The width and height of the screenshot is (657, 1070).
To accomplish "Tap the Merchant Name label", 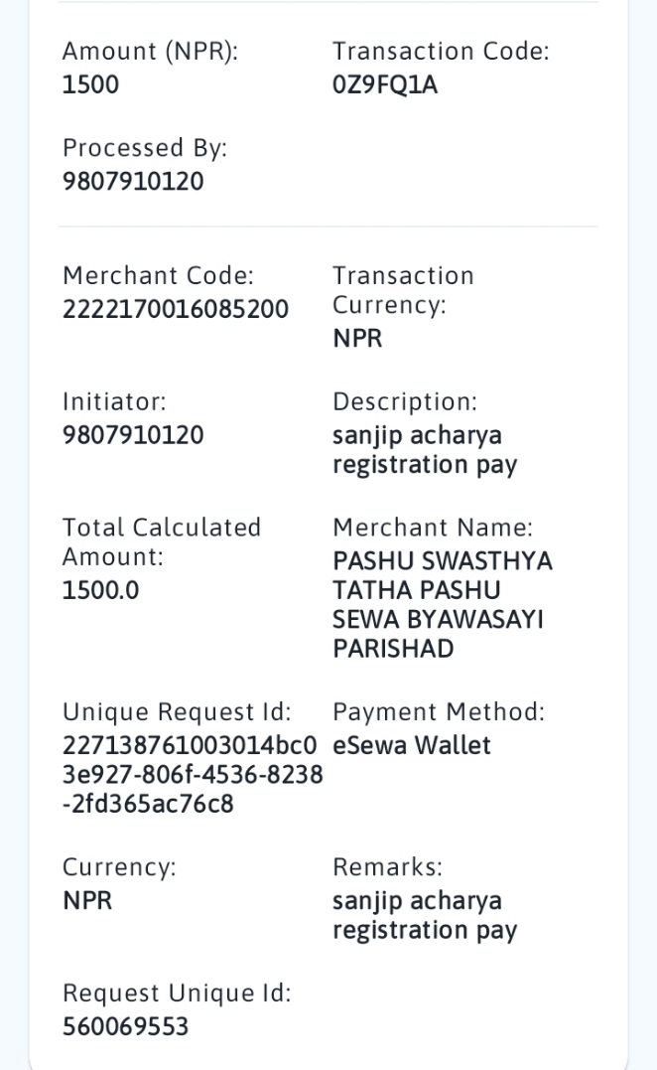I will [x=433, y=528].
